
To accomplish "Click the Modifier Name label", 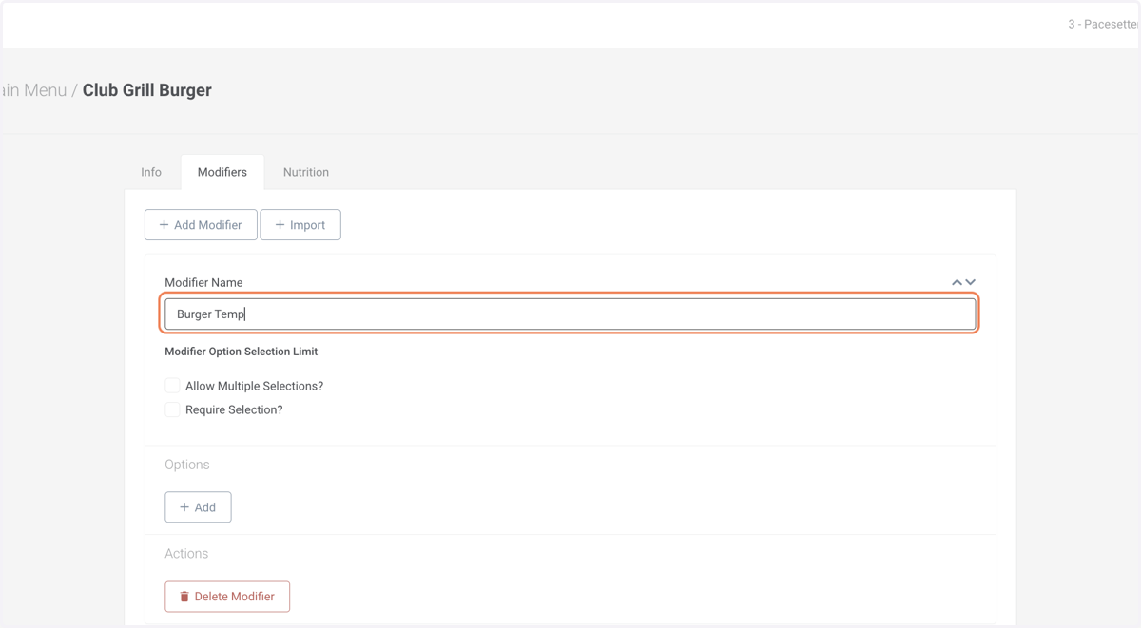I will pos(203,282).
